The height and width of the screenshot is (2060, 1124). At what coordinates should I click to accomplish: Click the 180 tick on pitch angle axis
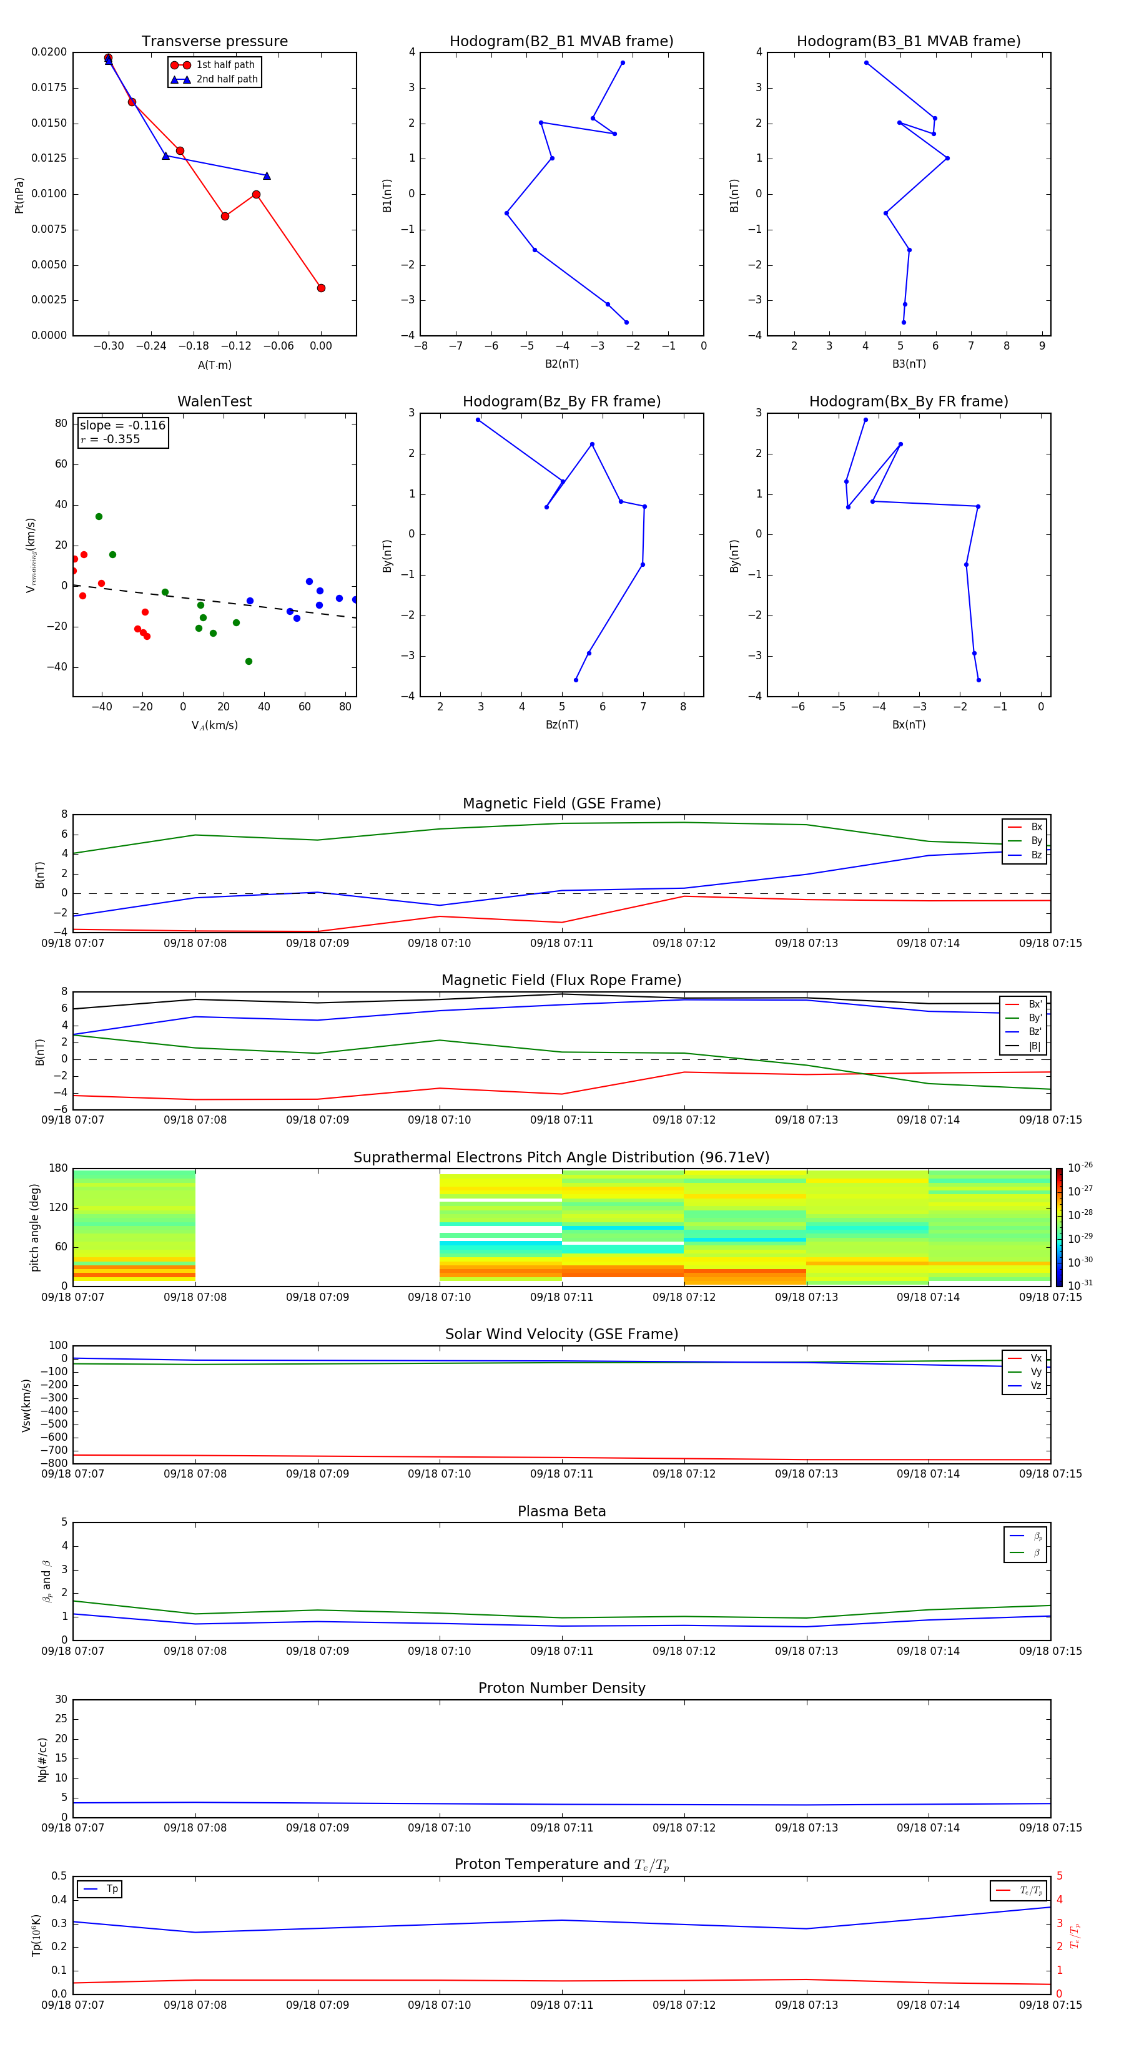coord(59,1169)
